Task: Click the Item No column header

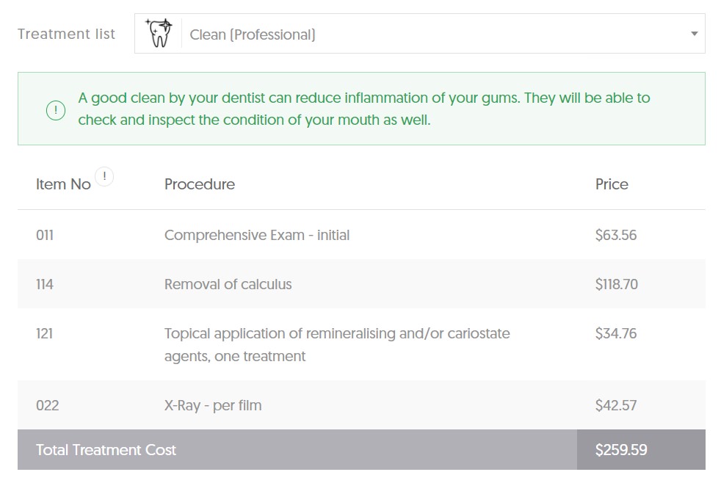Action: (x=63, y=184)
